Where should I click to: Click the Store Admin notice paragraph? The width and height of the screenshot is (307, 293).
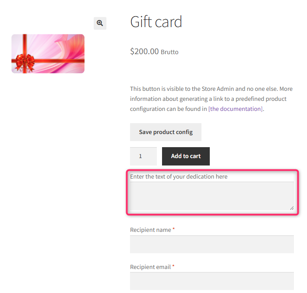click(211, 99)
